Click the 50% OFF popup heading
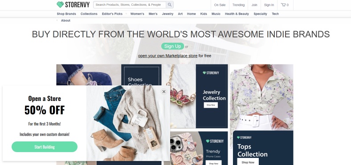The image size is (351, 165). click(45, 110)
